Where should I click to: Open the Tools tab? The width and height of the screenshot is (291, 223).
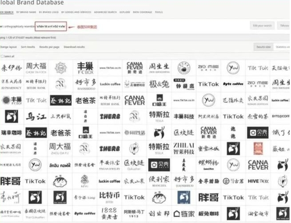pyautogui.click(x=159, y=12)
